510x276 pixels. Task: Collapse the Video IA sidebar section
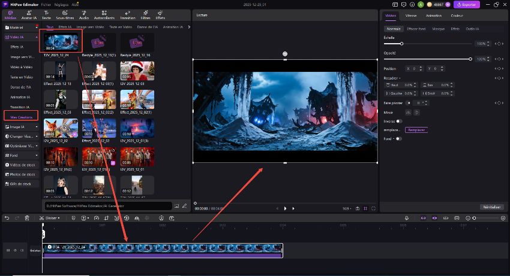[x=35, y=37]
